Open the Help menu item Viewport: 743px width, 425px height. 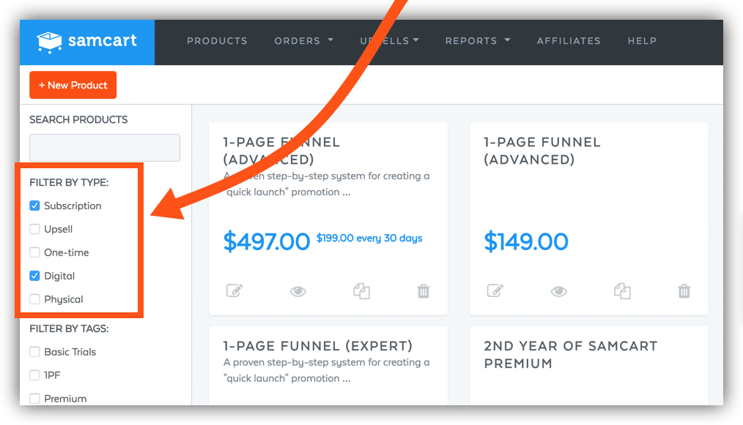(642, 41)
